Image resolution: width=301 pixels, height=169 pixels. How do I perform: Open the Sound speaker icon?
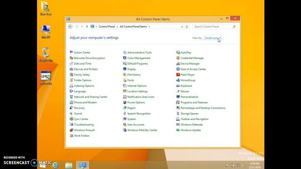71,114
